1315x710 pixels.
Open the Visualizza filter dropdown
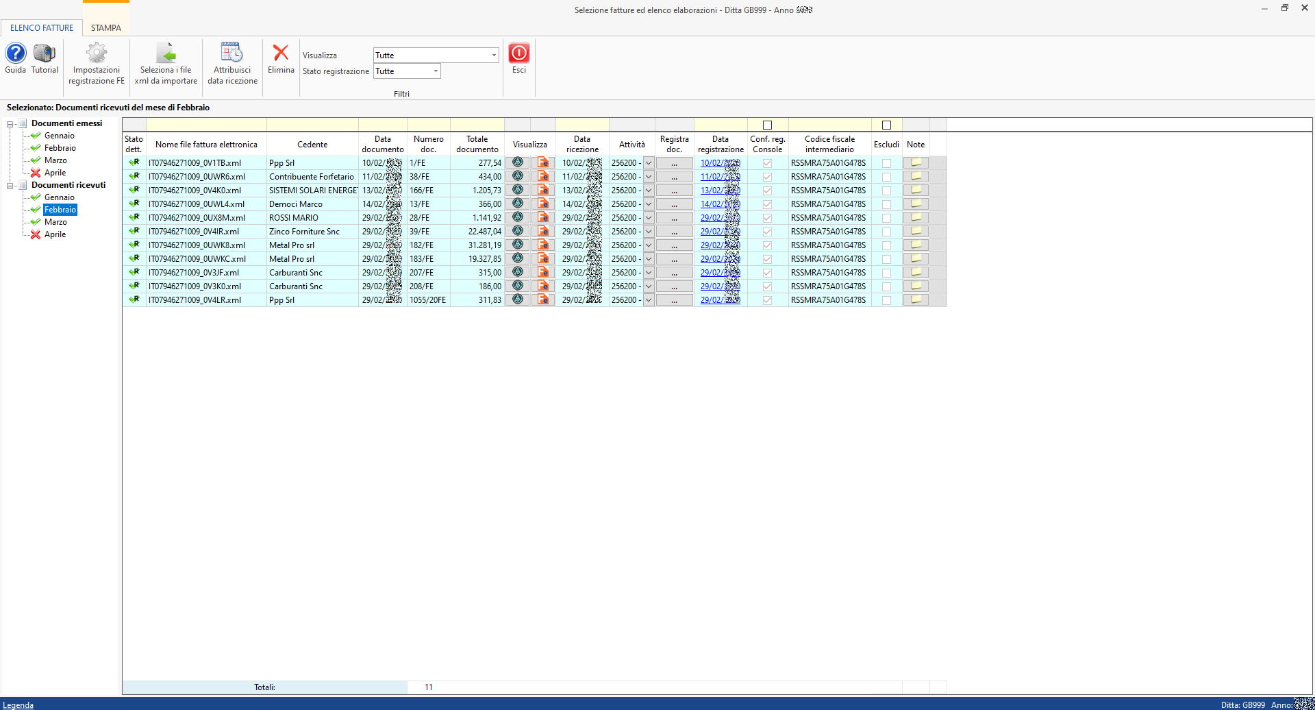click(x=494, y=56)
